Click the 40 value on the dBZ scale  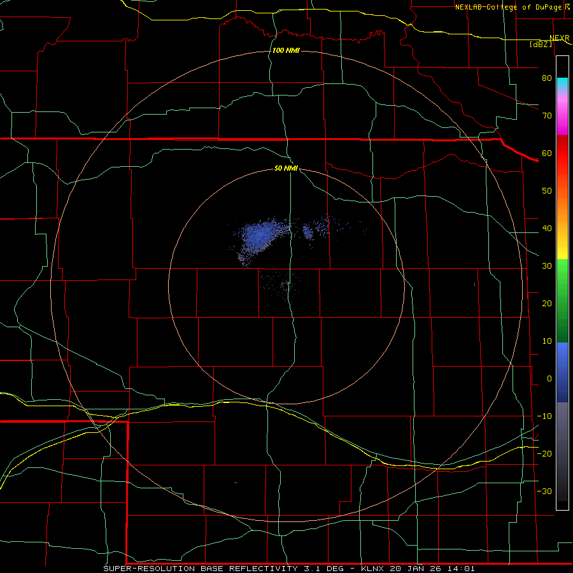pos(547,229)
